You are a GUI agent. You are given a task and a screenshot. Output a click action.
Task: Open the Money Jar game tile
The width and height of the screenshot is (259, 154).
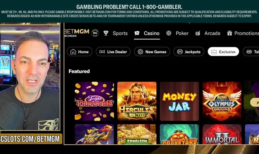(x=179, y=101)
